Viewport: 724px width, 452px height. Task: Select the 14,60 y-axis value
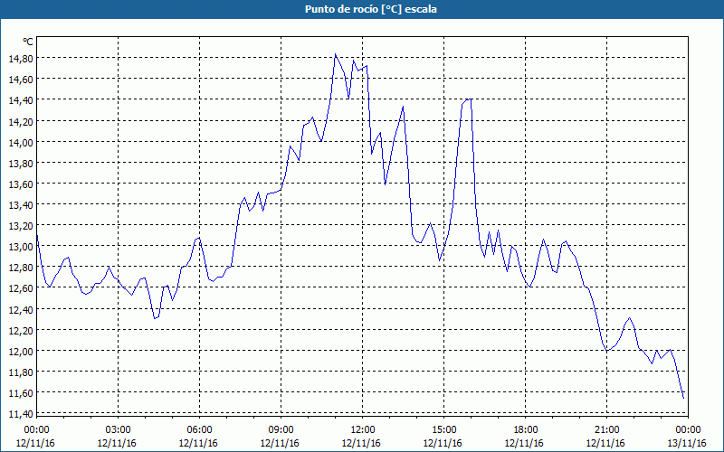(x=20, y=80)
